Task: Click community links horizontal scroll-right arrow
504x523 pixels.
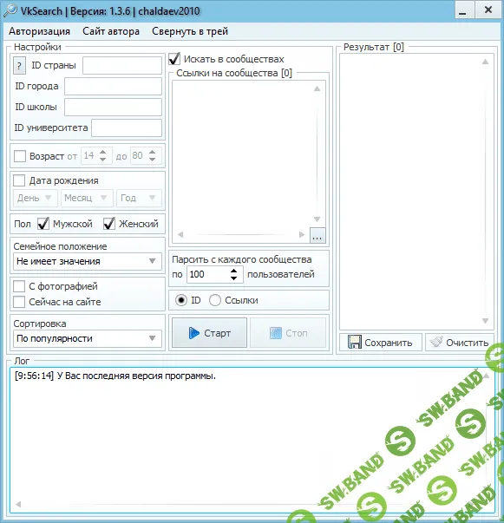Action: tap(302, 234)
